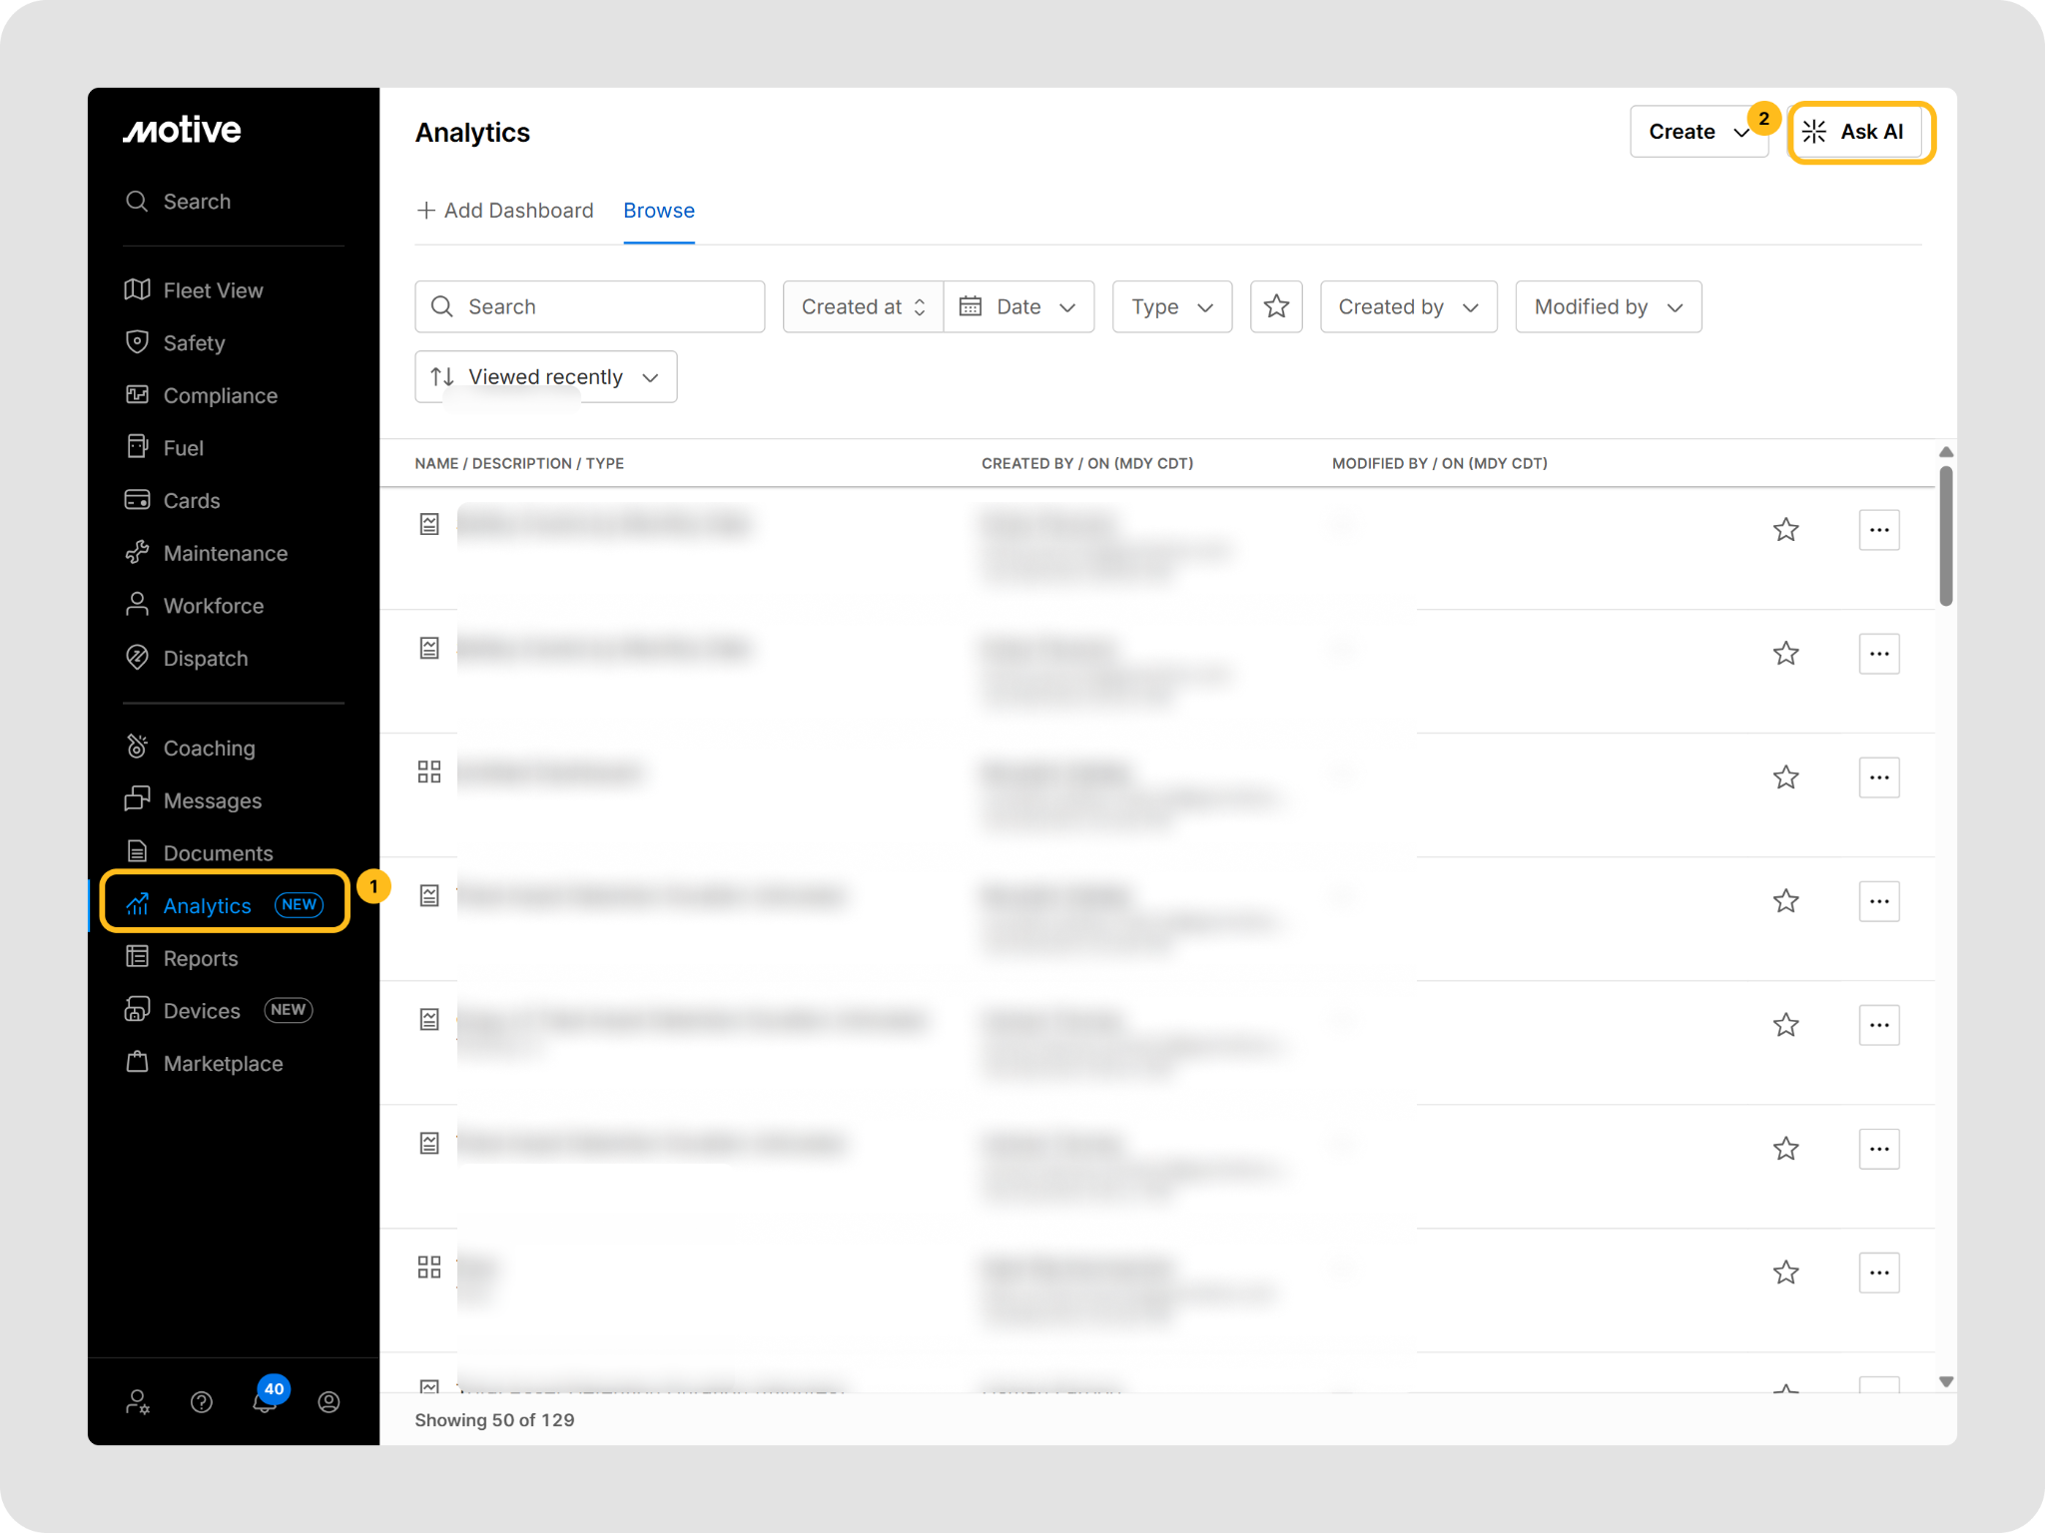Open Coaching section in sidebar
The image size is (2045, 1533).
pyautogui.click(x=209, y=748)
